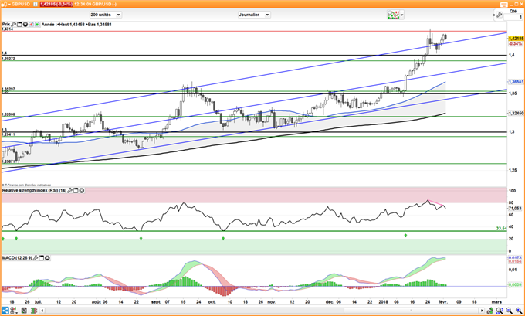Click the Prix panel window icon

point(19,25)
